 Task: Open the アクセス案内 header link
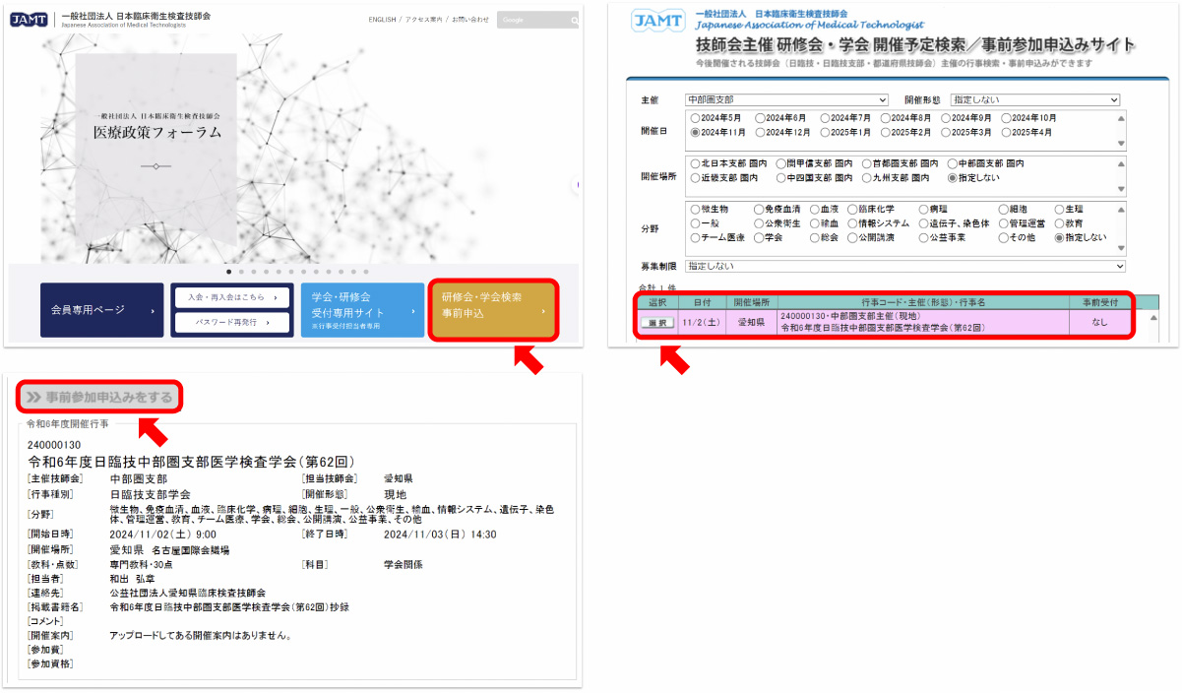424,20
